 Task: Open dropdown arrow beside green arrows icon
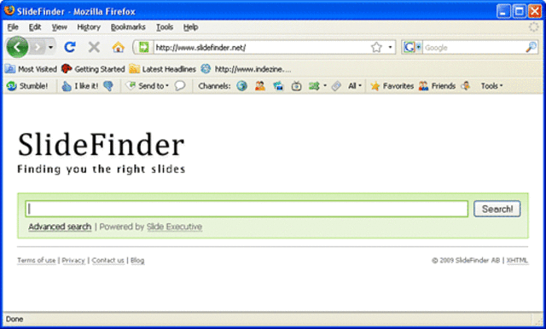coord(325,85)
